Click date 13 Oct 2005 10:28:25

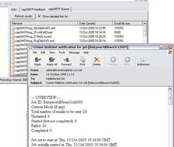pyautogui.click(x=92, y=37)
